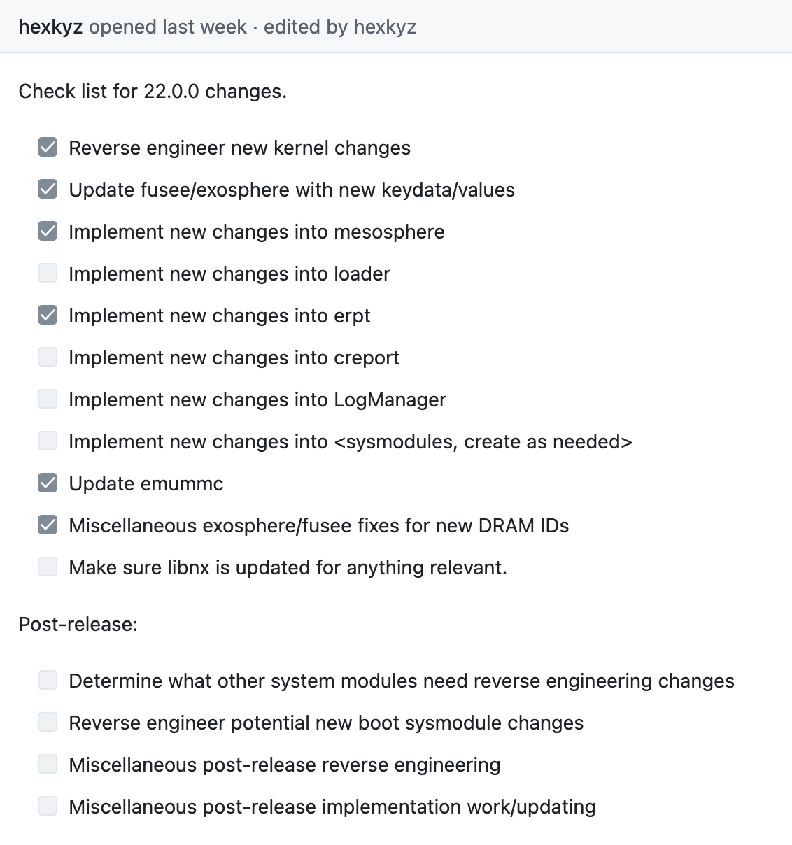This screenshot has height=845, width=792.
Task: Check Implement new changes into loader
Action: pos(48,274)
